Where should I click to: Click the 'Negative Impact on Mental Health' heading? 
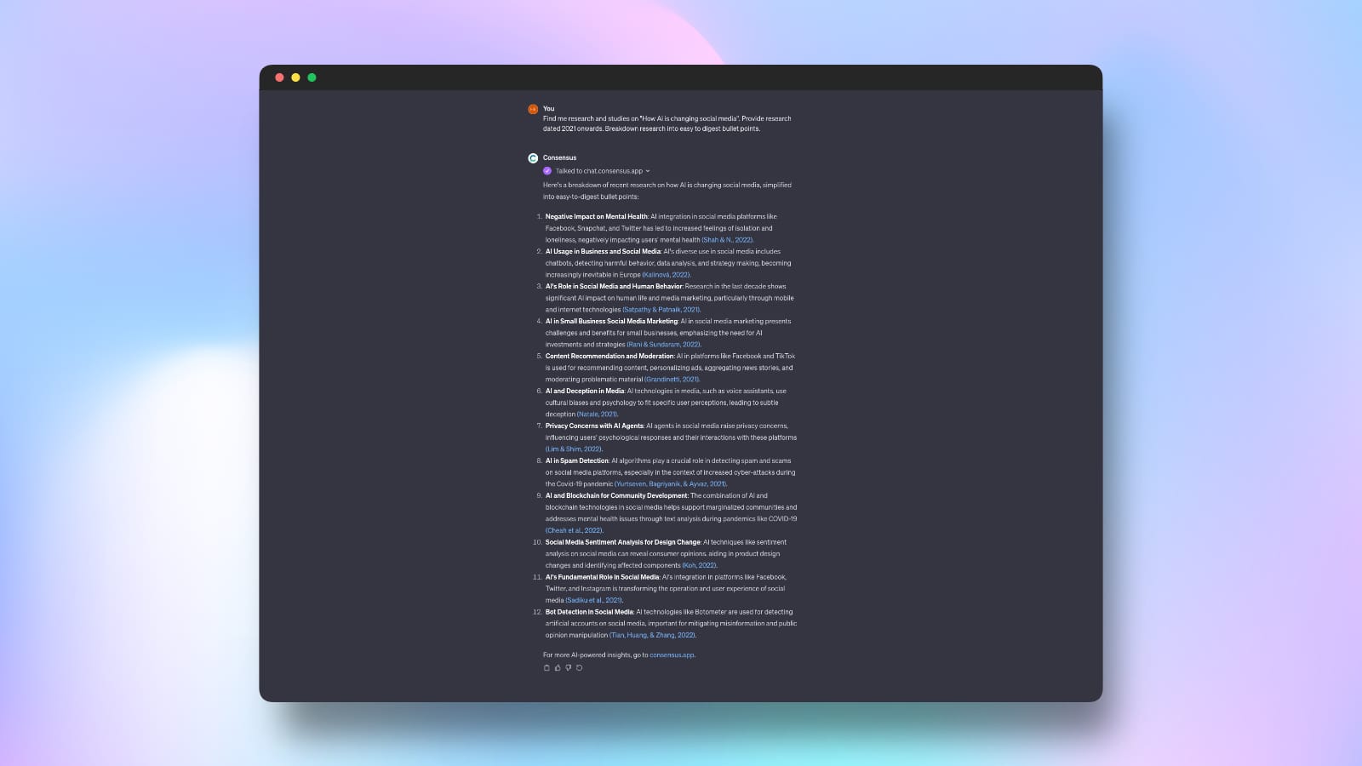[x=596, y=217]
